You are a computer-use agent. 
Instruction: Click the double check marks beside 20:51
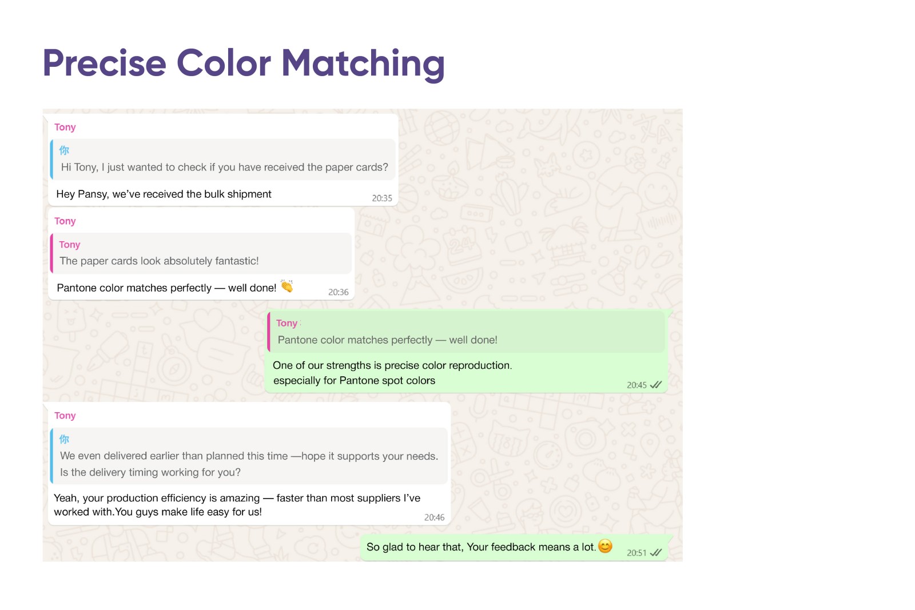656,552
